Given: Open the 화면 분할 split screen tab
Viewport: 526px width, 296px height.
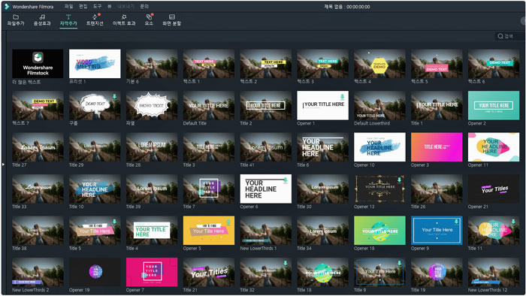Looking at the screenshot, I should pyautogui.click(x=171, y=20).
